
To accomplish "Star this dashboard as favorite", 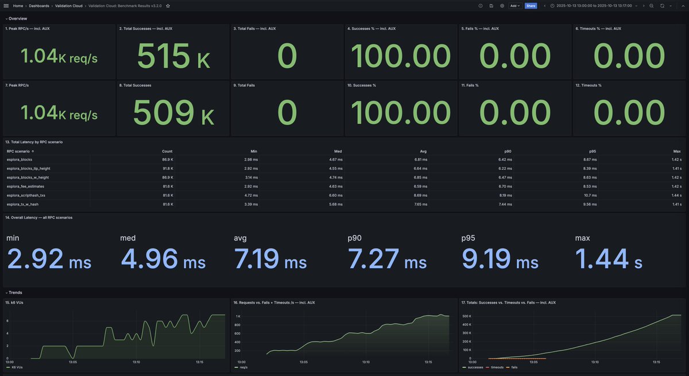I will click(x=168, y=6).
